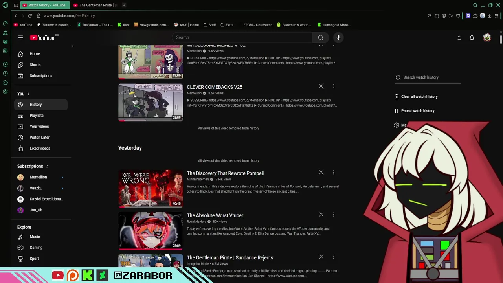Screen dimensions: 503x283
Task: Open more options for The Absolute Worst Vtuber
Action: [334, 215]
